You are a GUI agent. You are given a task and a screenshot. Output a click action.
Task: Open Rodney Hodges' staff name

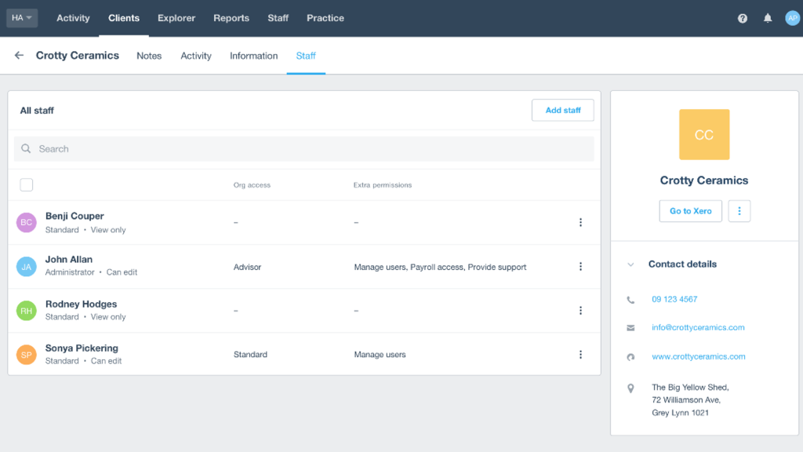click(x=81, y=304)
